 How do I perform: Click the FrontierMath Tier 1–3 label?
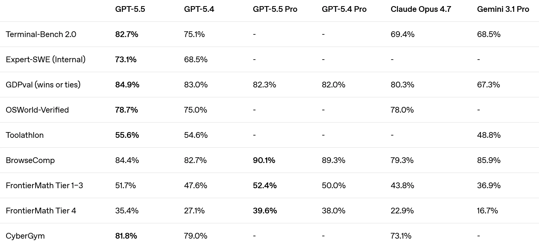(44, 186)
